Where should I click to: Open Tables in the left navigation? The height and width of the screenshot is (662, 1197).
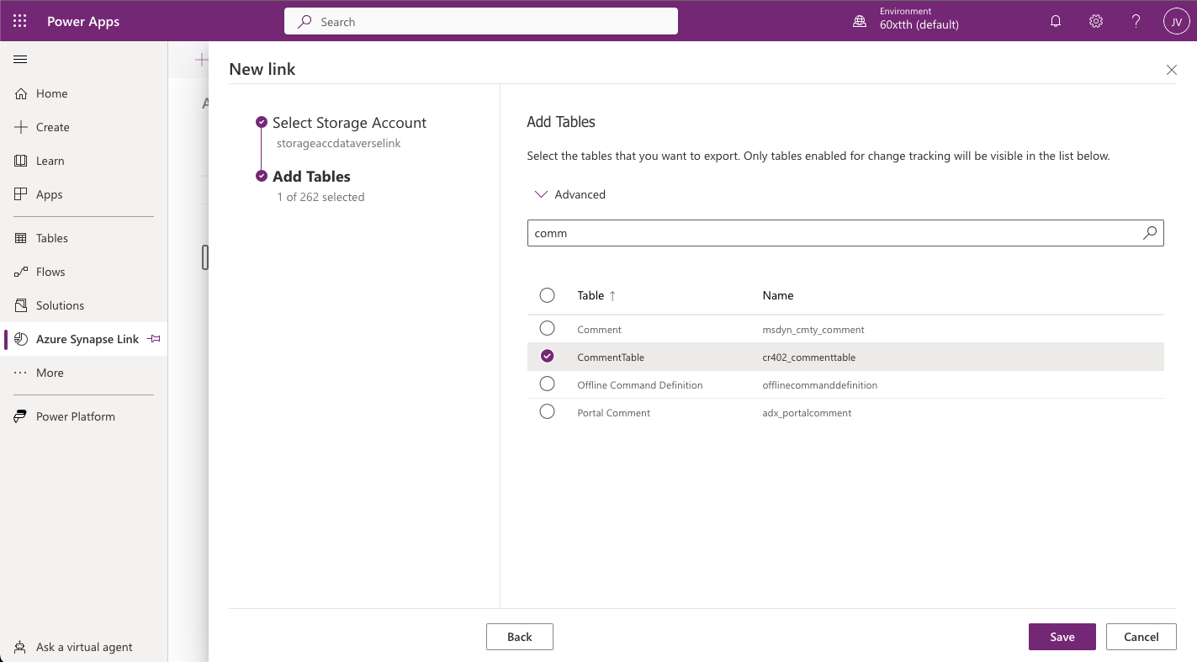[51, 238]
